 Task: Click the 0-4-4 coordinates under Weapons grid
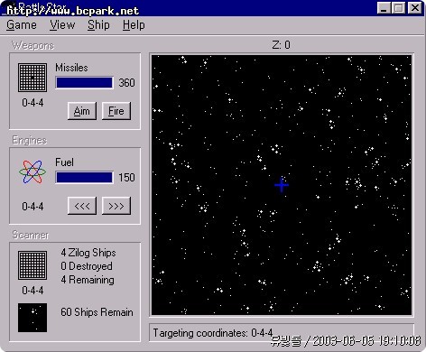pos(32,103)
